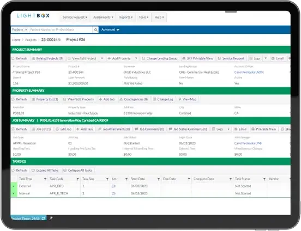Open Start Date column filter
Screen dimensions: 301x231
[158, 179]
